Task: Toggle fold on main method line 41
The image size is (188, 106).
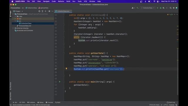Action: pos(64,82)
